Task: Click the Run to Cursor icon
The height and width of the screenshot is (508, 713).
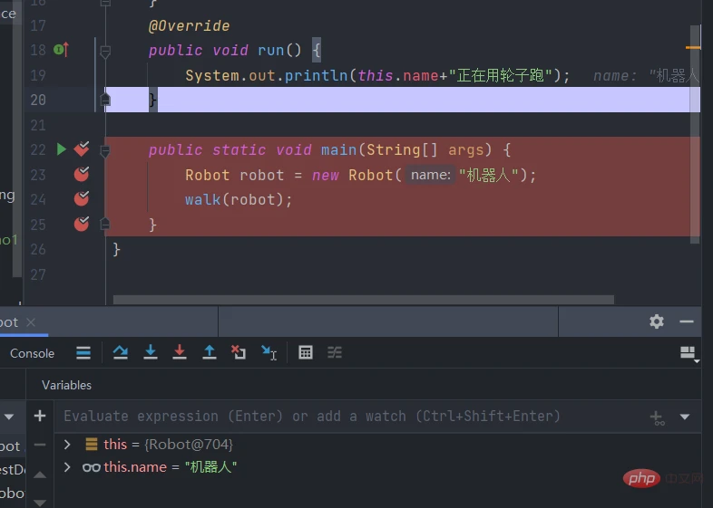Action: (269, 352)
